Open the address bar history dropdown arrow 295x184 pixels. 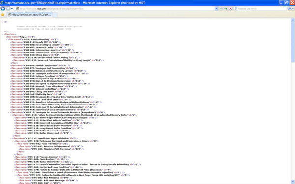[216, 9]
